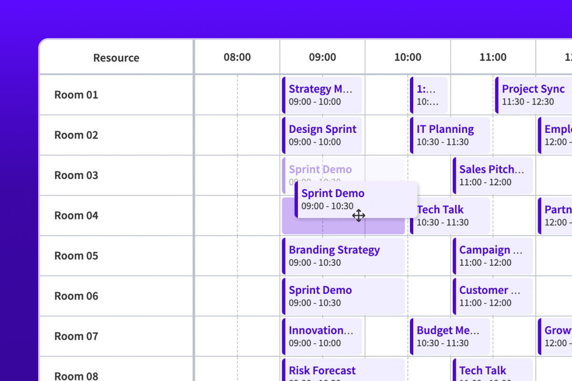Select the Innovation event in Room 07
Image resolution: width=572 pixels, height=381 pixels.
(322, 336)
